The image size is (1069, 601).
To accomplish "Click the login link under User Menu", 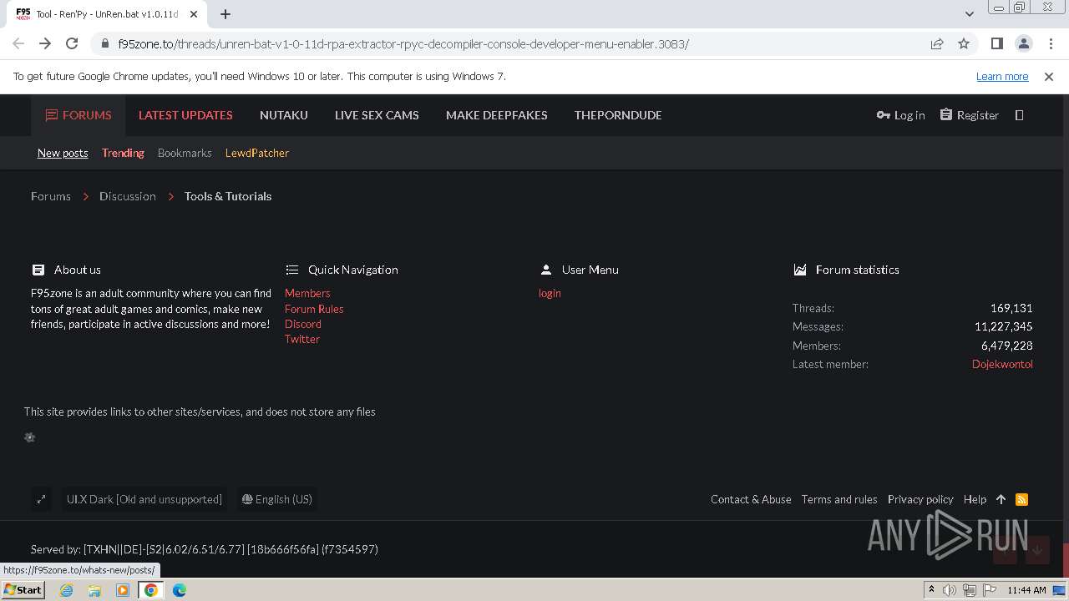I will click(x=550, y=293).
